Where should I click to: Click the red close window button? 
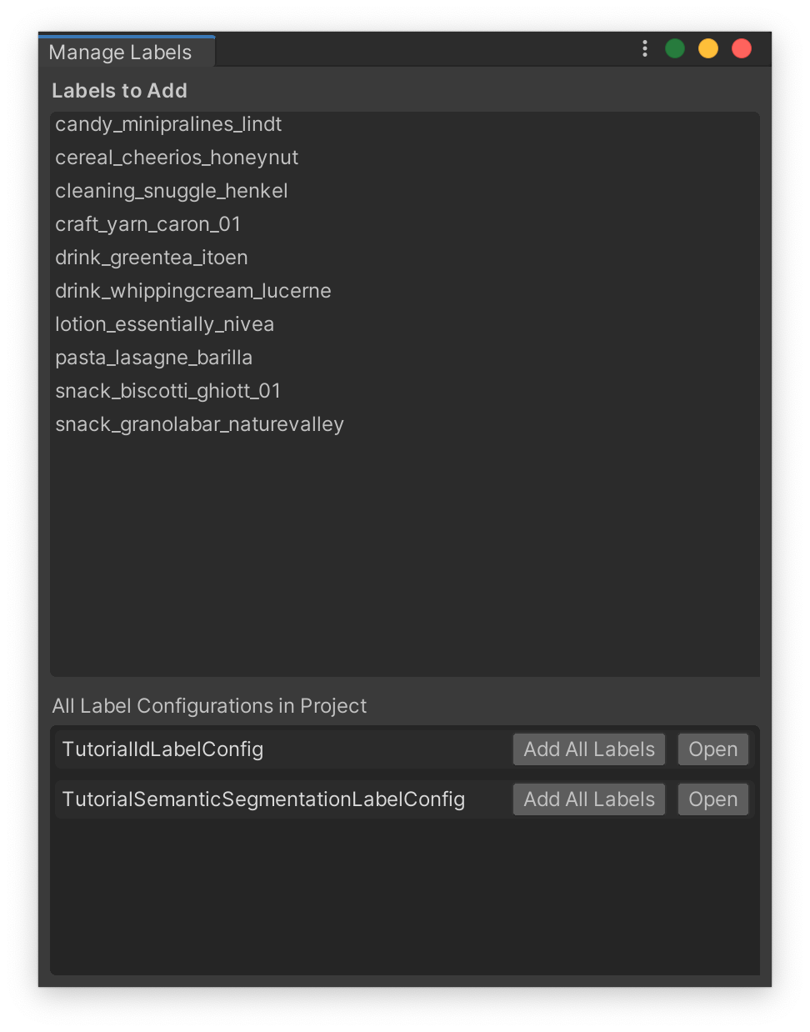coord(742,49)
